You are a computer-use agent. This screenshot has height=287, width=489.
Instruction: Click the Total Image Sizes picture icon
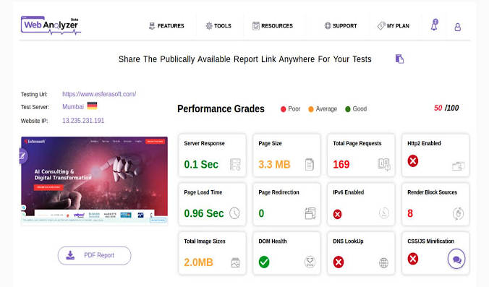(235, 262)
